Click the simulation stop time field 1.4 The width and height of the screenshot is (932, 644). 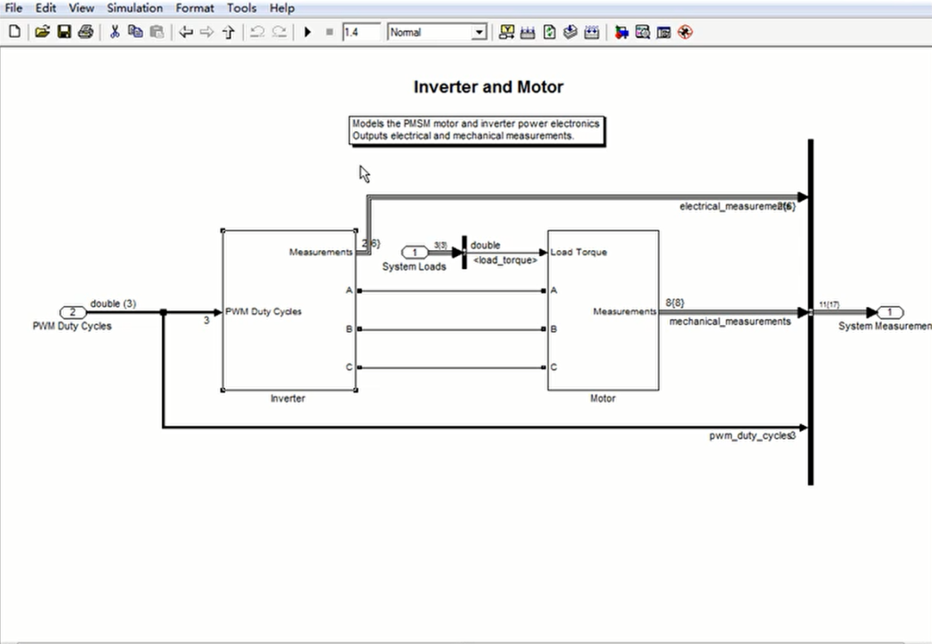tap(361, 32)
